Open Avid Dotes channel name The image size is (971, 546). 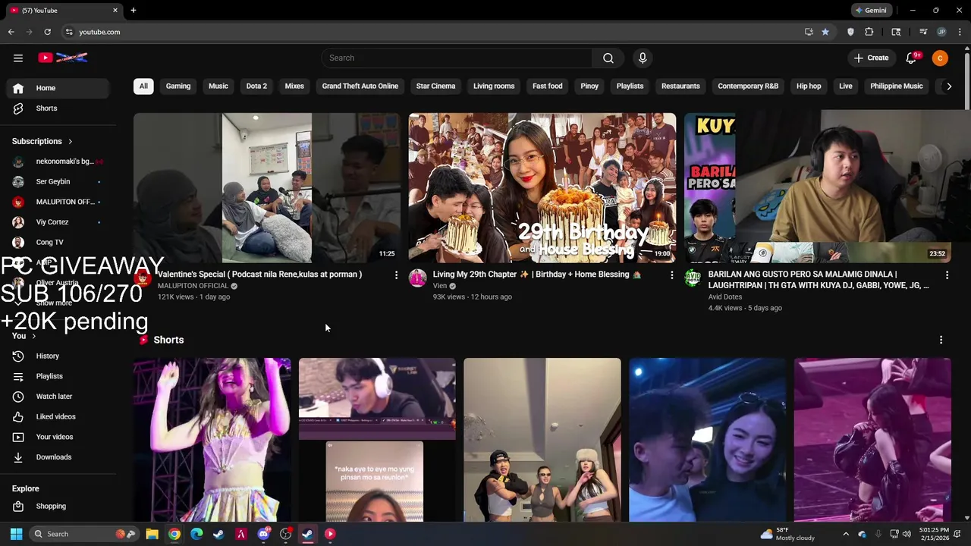pyautogui.click(x=725, y=297)
